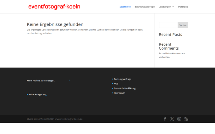Click the Suchen button

coord(183,25)
